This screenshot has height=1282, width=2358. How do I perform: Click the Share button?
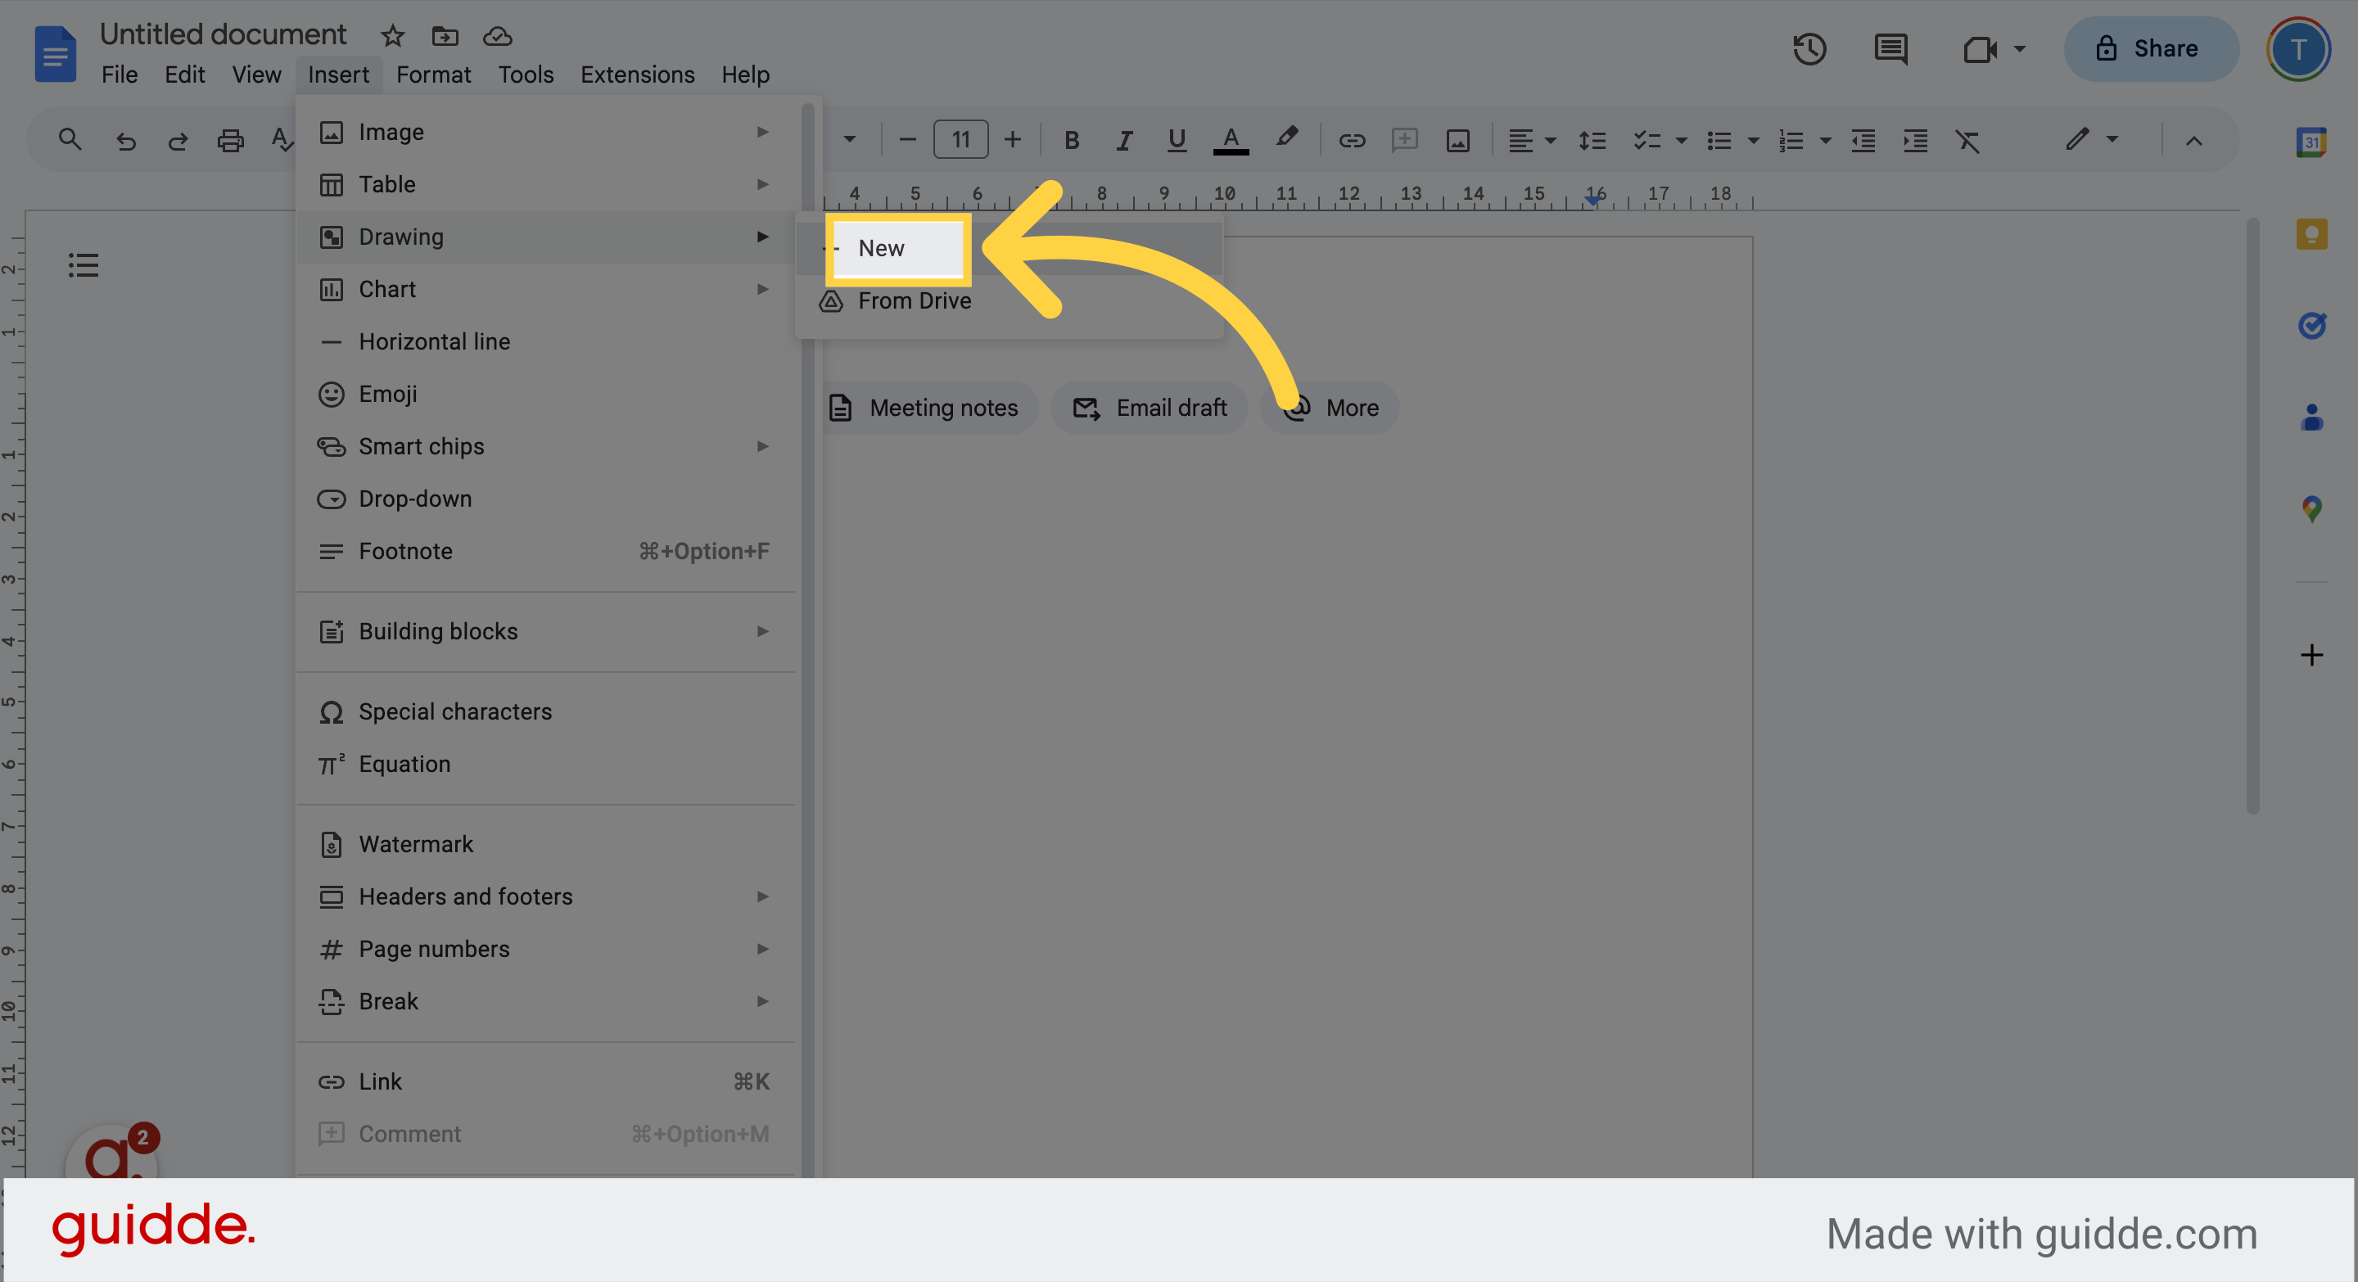click(x=2151, y=48)
